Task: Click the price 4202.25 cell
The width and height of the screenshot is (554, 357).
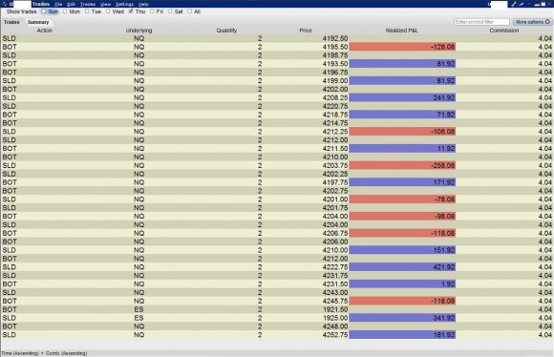Action: point(335,174)
